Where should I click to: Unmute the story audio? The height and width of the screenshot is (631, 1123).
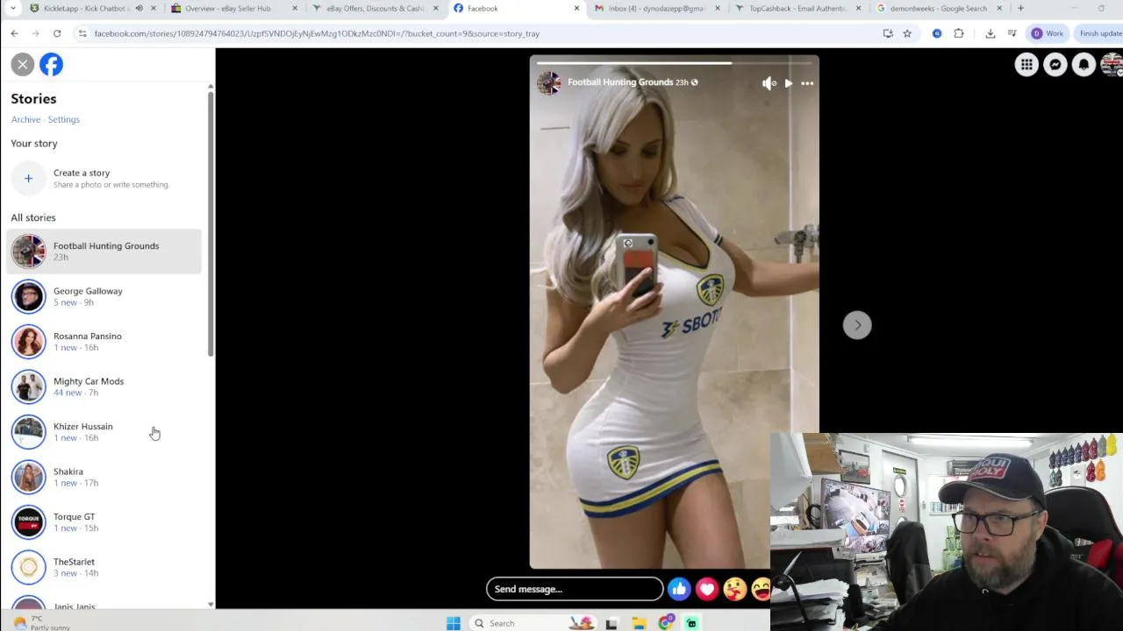point(769,83)
